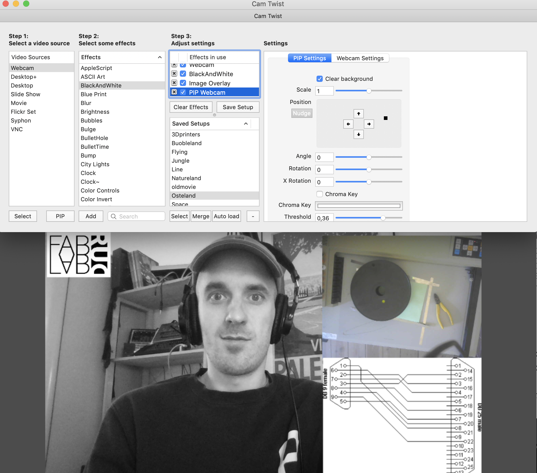Click the Save Setup button
The height and width of the screenshot is (473, 537).
coord(237,107)
